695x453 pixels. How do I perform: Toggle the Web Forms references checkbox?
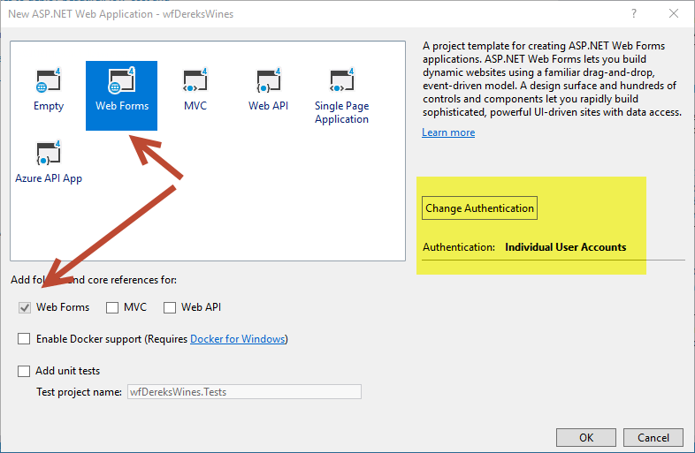25,307
